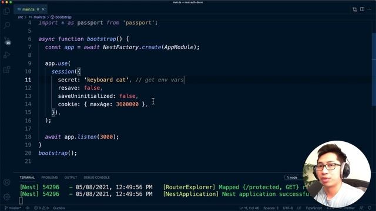
Task: Click the 3600000 maxAge value
Action: (x=127, y=104)
